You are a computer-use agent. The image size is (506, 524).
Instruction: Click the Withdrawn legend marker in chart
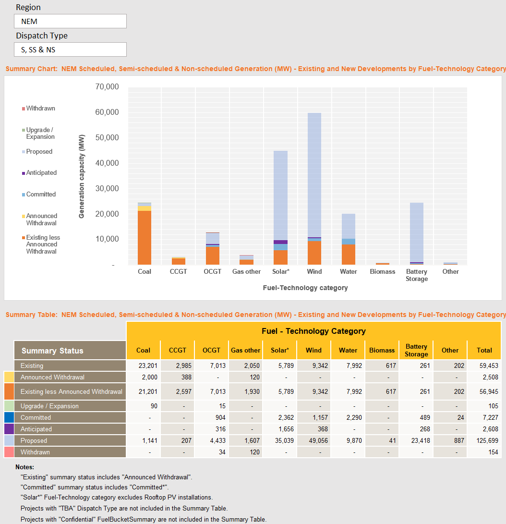click(24, 109)
